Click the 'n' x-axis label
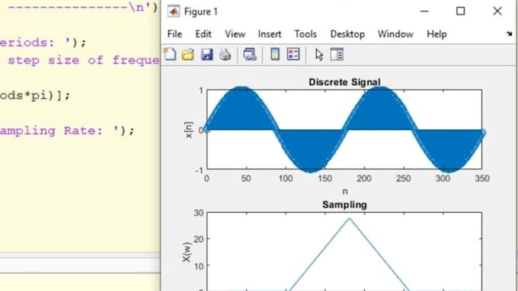 coord(345,191)
